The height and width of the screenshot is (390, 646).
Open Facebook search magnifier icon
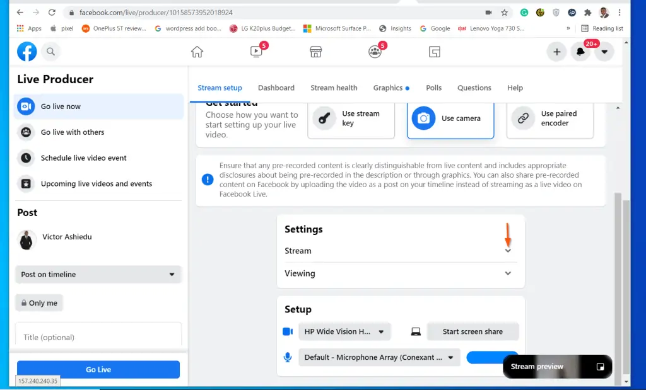tap(50, 52)
